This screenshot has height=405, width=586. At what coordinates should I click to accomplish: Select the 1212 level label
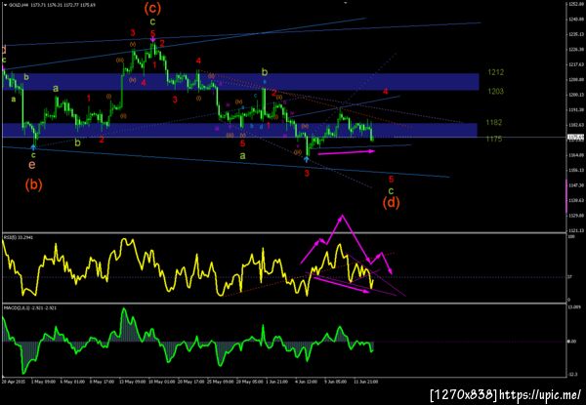pyautogui.click(x=495, y=72)
